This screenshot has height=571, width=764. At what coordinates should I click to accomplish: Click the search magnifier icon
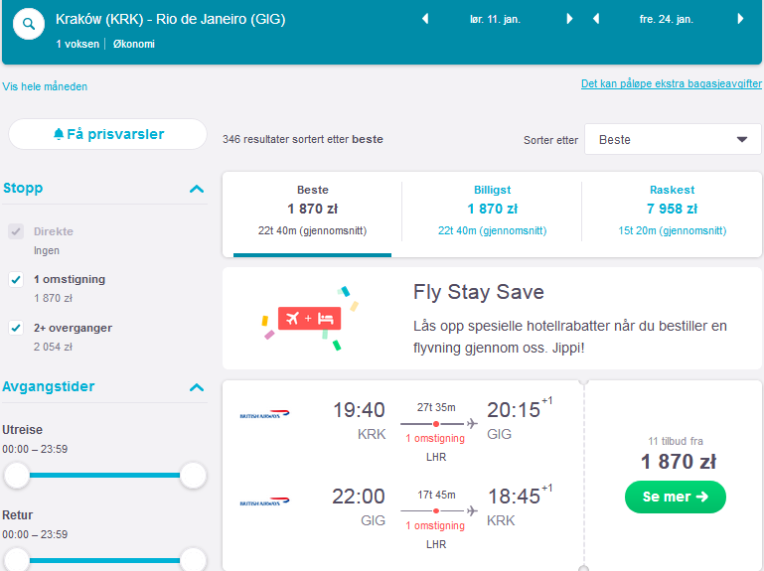pos(29,24)
